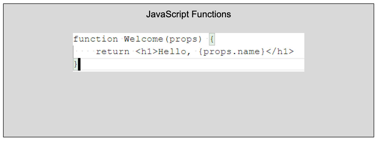Click the opening '<h1>' tag
This screenshot has height=141, width=377.
(146, 51)
